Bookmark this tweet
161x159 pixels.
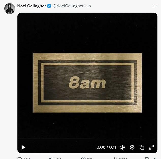tap(147, 158)
